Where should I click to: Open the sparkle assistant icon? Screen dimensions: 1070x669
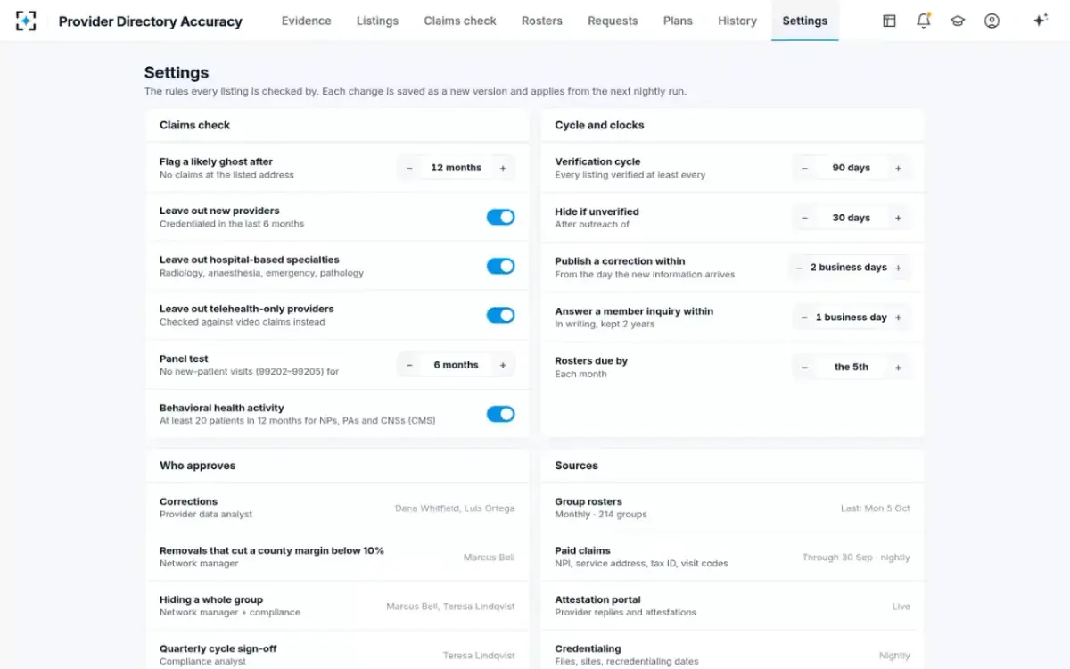click(1040, 21)
